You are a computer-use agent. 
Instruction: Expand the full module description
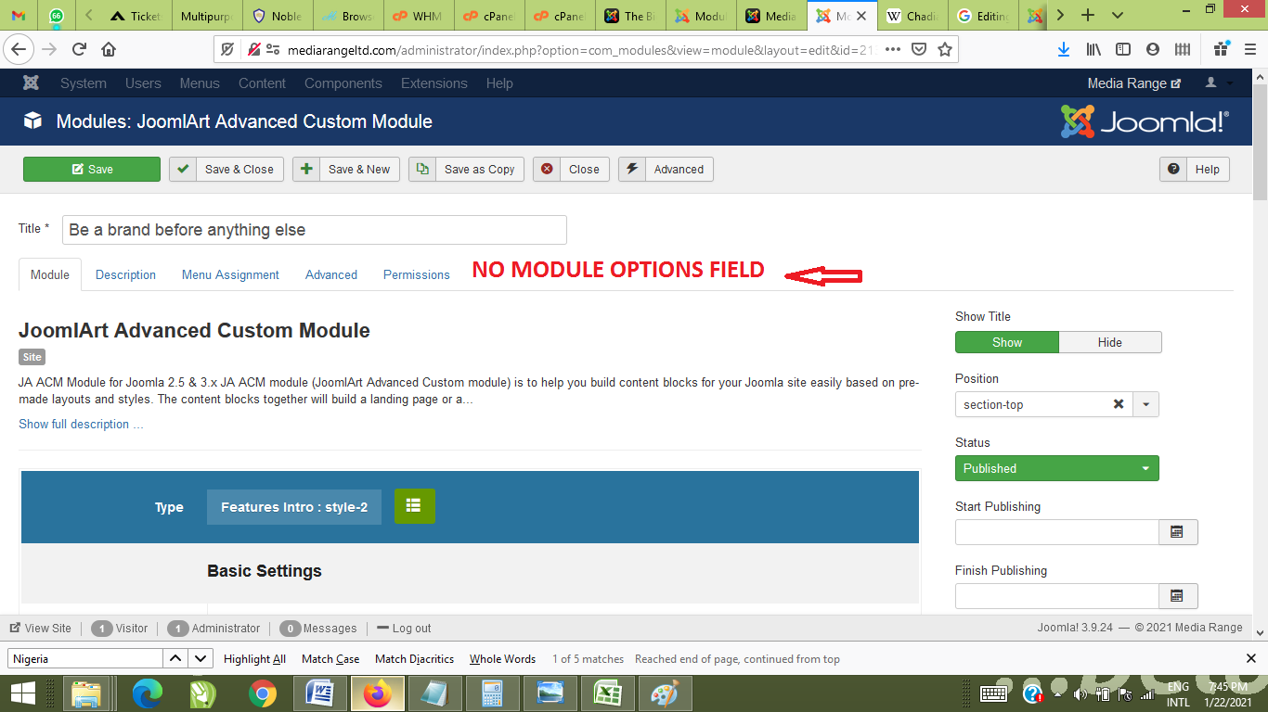click(x=81, y=424)
